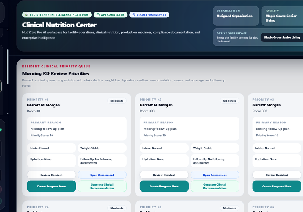This screenshot has width=303, height=212.
Task: Click Intake: Normal chip in Priority #3
Action: (x=277, y=148)
